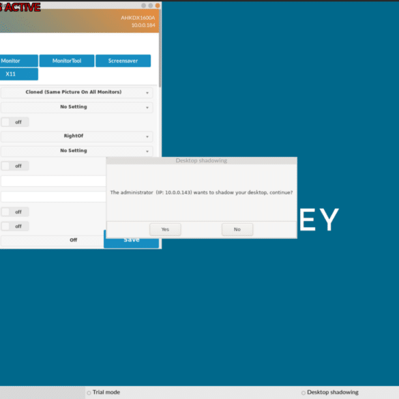Expand the No Setting dropdown below RightOf
This screenshot has width=399, height=399.
[76, 151]
